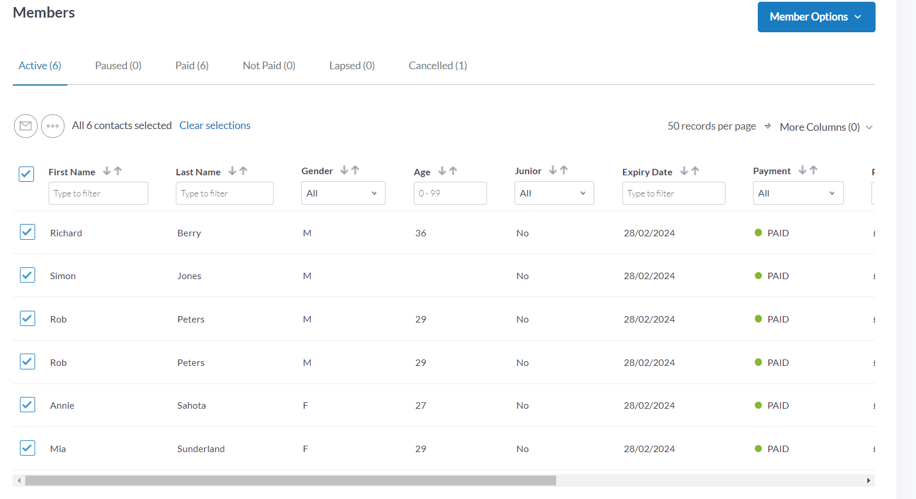This screenshot has width=916, height=499.
Task: Open the Junior filter dropdown
Action: click(554, 193)
